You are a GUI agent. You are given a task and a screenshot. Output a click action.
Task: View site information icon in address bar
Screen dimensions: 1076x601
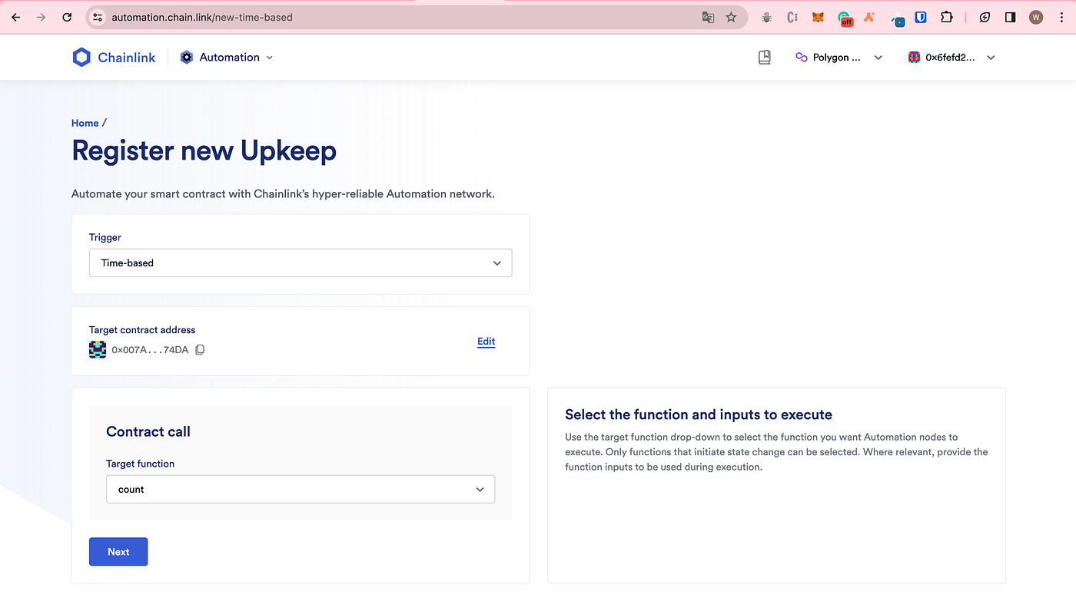[97, 17]
